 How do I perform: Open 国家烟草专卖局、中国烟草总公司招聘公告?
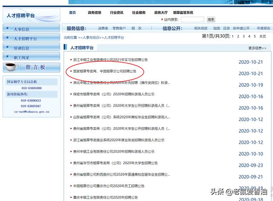pos(105,71)
